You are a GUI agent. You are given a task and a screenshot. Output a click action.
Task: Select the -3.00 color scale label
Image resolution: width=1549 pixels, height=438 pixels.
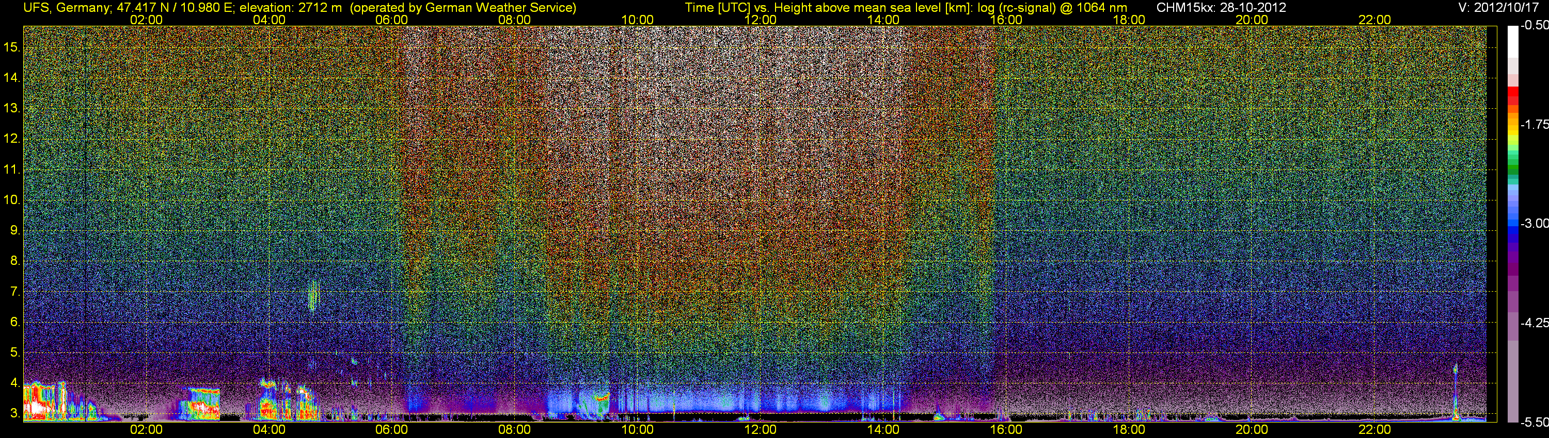[1534, 223]
